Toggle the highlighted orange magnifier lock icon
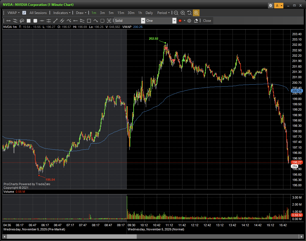Screen dimensions: 306x241 tap(196, 13)
